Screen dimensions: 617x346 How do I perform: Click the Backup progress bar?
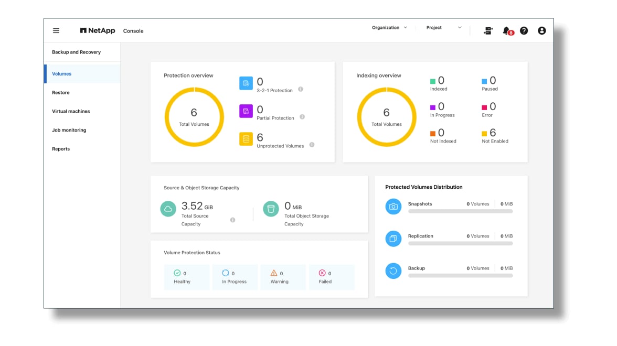pyautogui.click(x=461, y=276)
